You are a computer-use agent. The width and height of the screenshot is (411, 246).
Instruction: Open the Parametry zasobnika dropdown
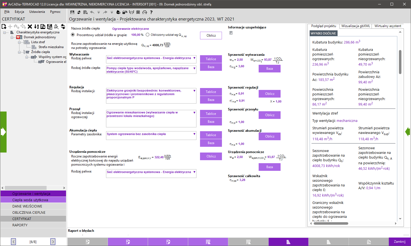click(194, 134)
